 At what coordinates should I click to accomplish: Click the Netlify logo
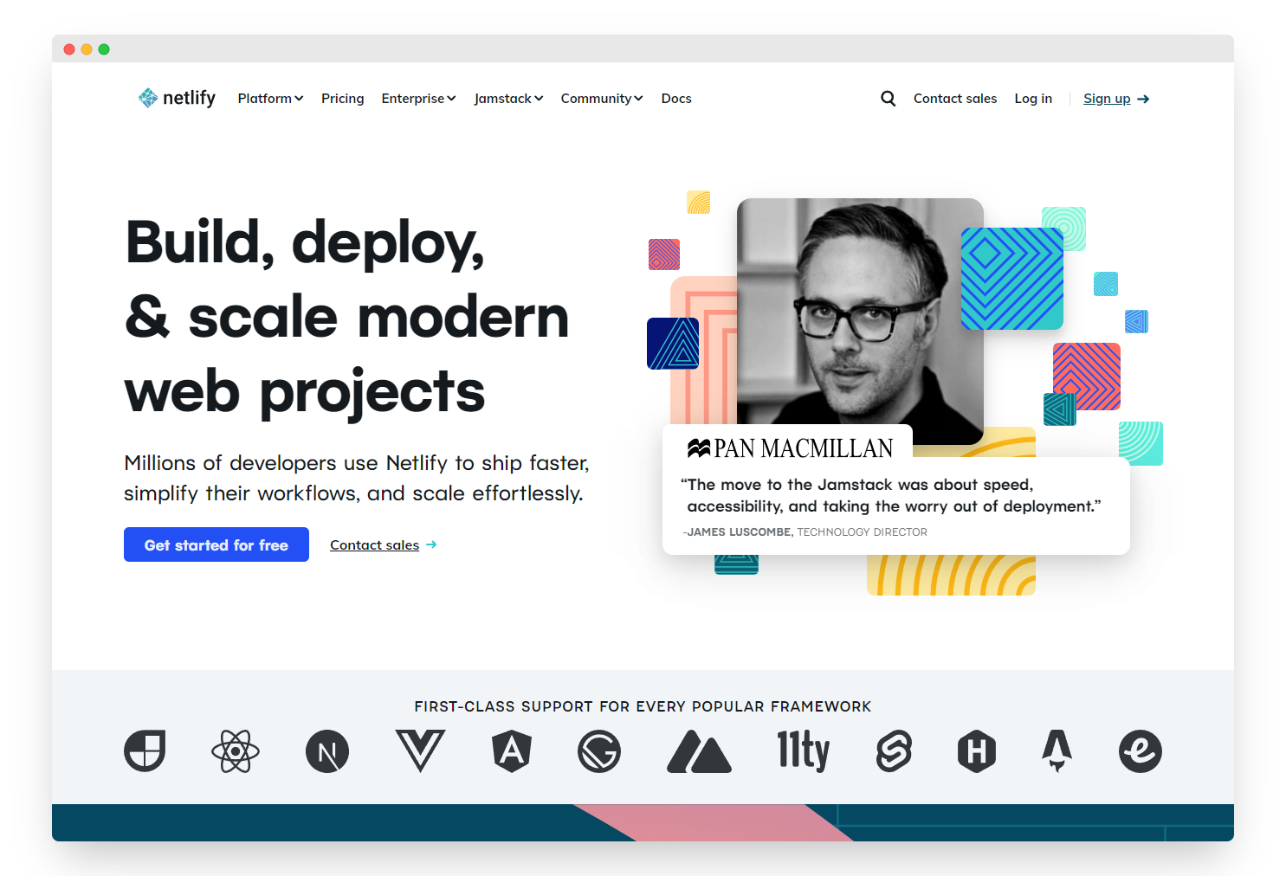coord(177,98)
